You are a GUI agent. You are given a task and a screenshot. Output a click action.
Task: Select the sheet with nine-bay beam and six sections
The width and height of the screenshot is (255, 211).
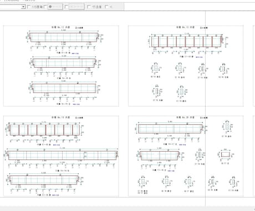(x=186, y=66)
